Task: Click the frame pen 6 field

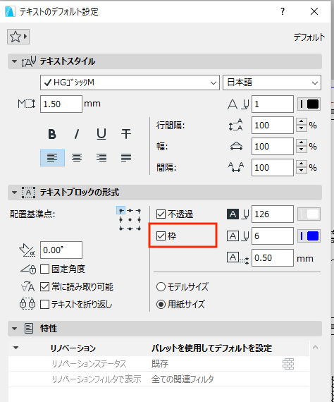Action: tap(273, 236)
